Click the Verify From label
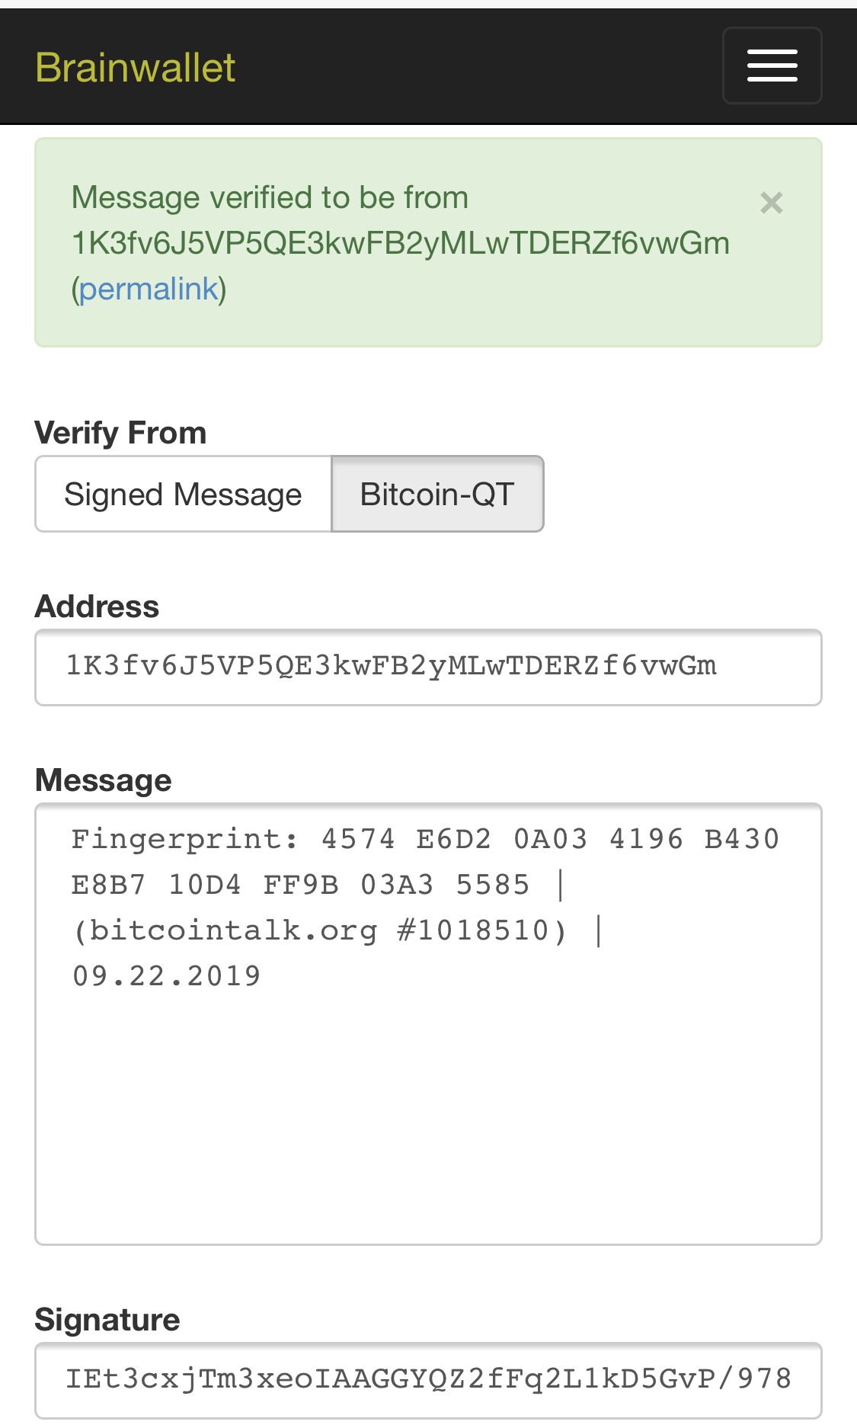Viewport: 857px width, 1428px height. click(120, 433)
